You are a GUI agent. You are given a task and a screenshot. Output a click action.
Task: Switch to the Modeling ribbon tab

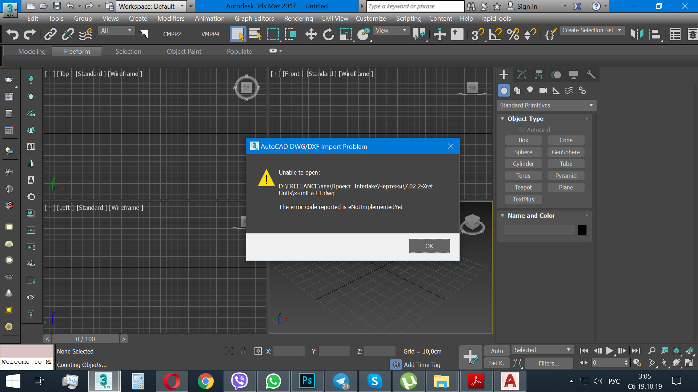(x=32, y=52)
